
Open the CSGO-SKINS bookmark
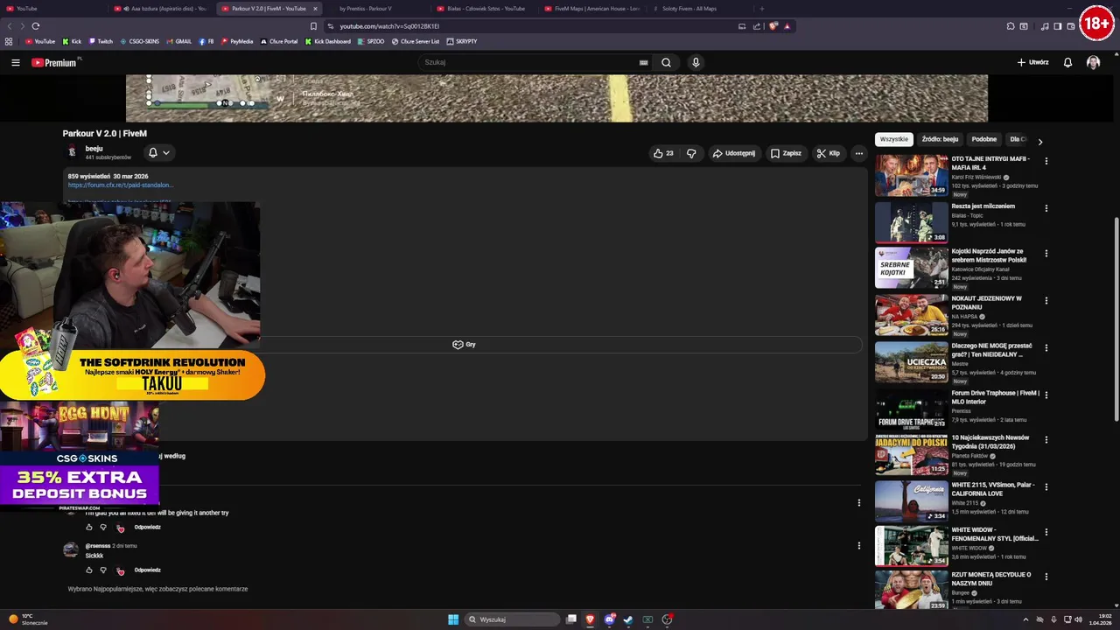click(139, 41)
